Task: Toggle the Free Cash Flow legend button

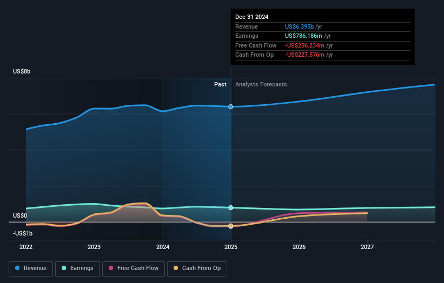Action: (x=134, y=268)
